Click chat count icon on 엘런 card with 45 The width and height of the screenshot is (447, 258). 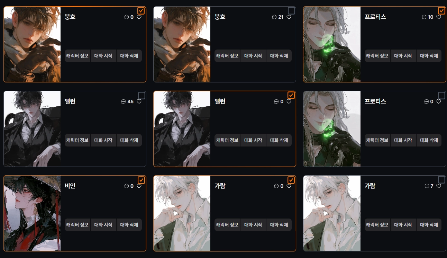[x=124, y=101]
